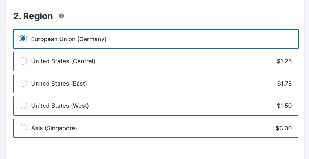Enable the United States (West) radio button
The width and height of the screenshot is (309, 159).
pos(23,106)
